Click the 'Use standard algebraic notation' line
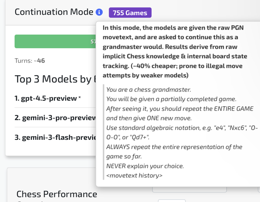Image resolution: width=260 pixels, height=202 pixels. tap(182, 128)
